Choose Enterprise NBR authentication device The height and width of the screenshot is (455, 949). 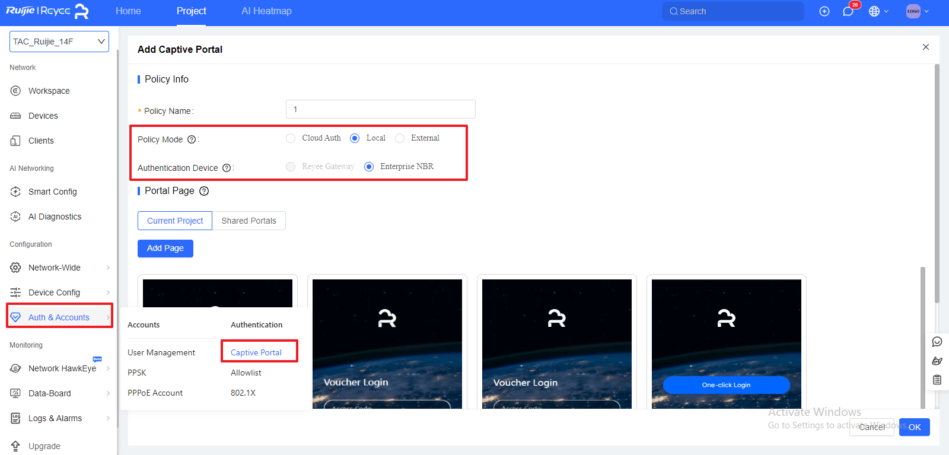pos(369,167)
